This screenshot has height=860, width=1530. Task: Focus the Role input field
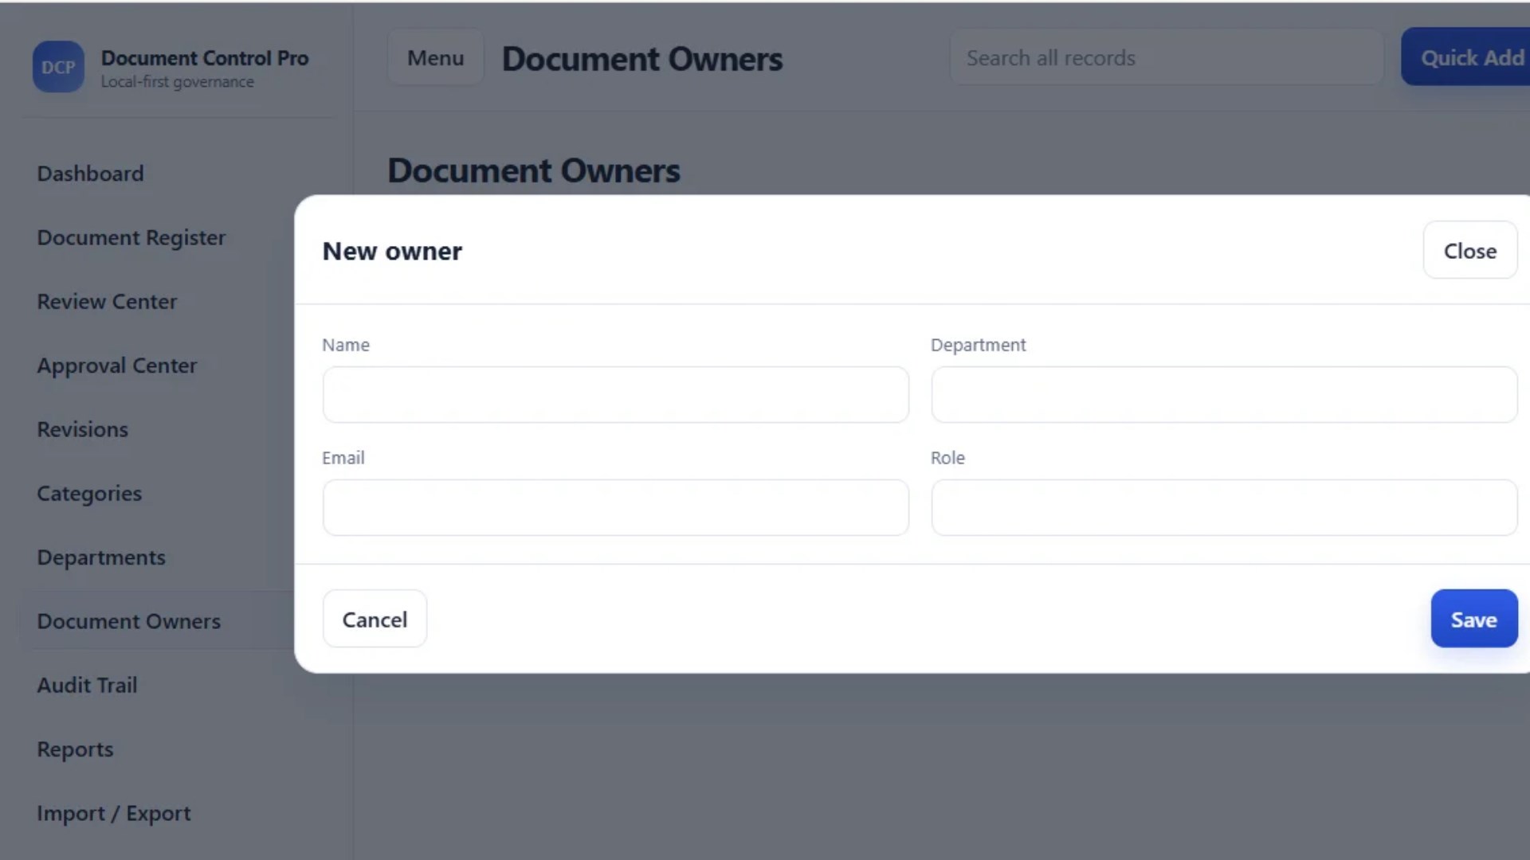pyautogui.click(x=1224, y=508)
